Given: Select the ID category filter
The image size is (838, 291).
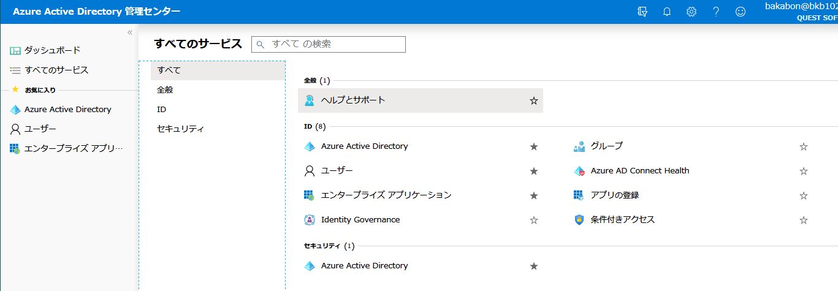Looking at the screenshot, I should 218,110.
